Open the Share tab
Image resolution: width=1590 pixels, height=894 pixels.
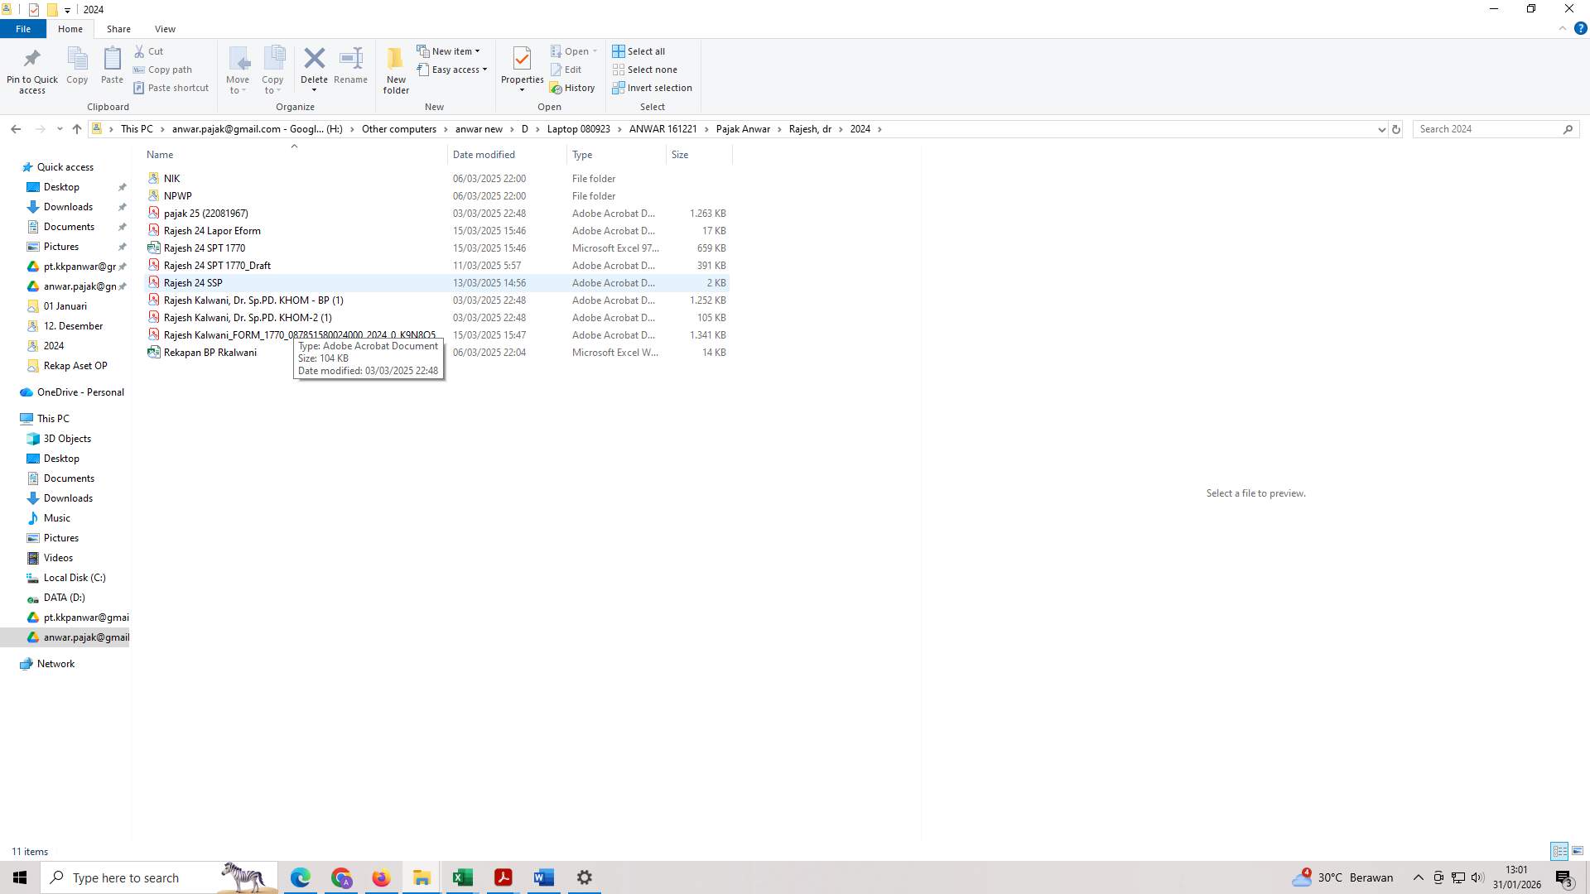[118, 28]
